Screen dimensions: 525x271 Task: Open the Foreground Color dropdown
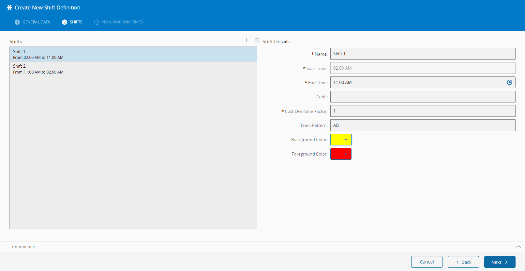(341, 154)
